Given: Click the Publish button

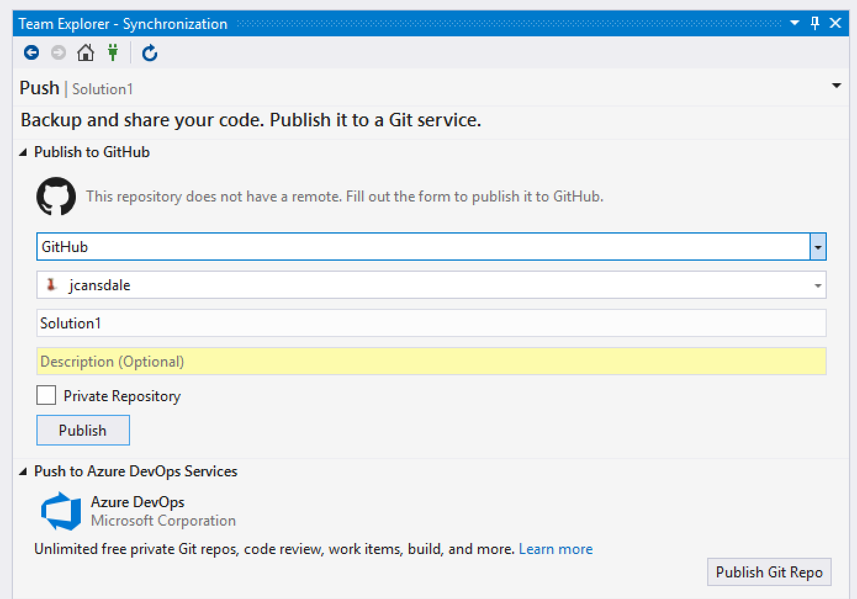Looking at the screenshot, I should 83,430.
